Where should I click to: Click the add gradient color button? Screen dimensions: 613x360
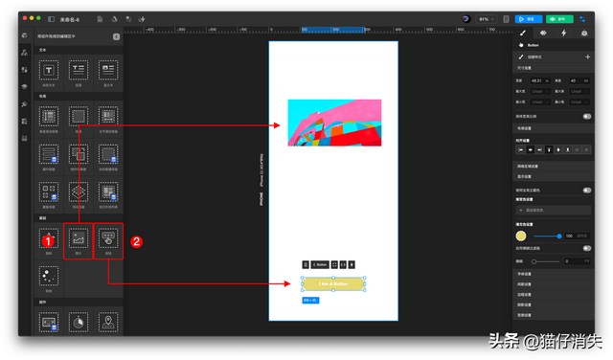click(x=554, y=211)
